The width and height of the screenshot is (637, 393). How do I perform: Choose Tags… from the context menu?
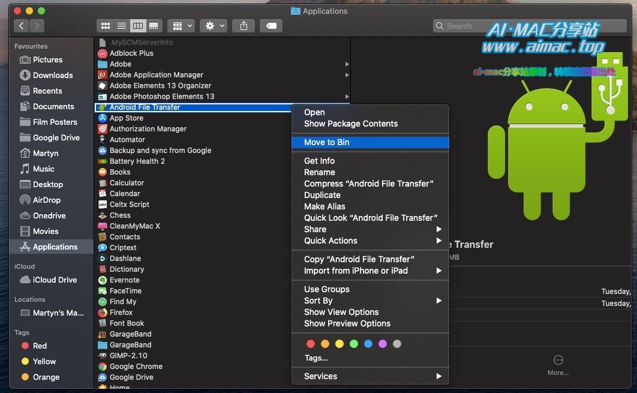coord(370,358)
